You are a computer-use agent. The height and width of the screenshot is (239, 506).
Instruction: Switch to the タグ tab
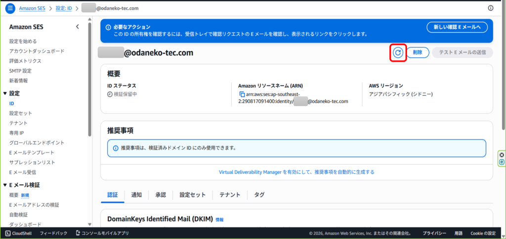coord(259,195)
